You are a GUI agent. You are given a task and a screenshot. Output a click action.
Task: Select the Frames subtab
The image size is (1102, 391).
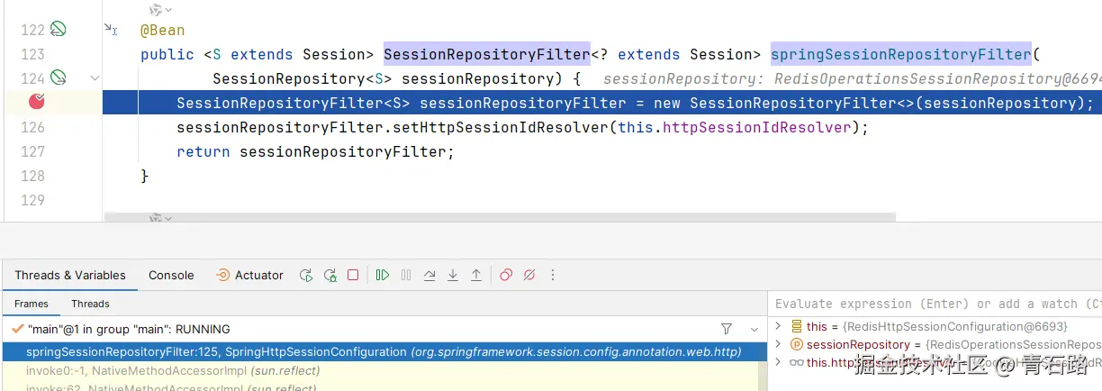(32, 304)
